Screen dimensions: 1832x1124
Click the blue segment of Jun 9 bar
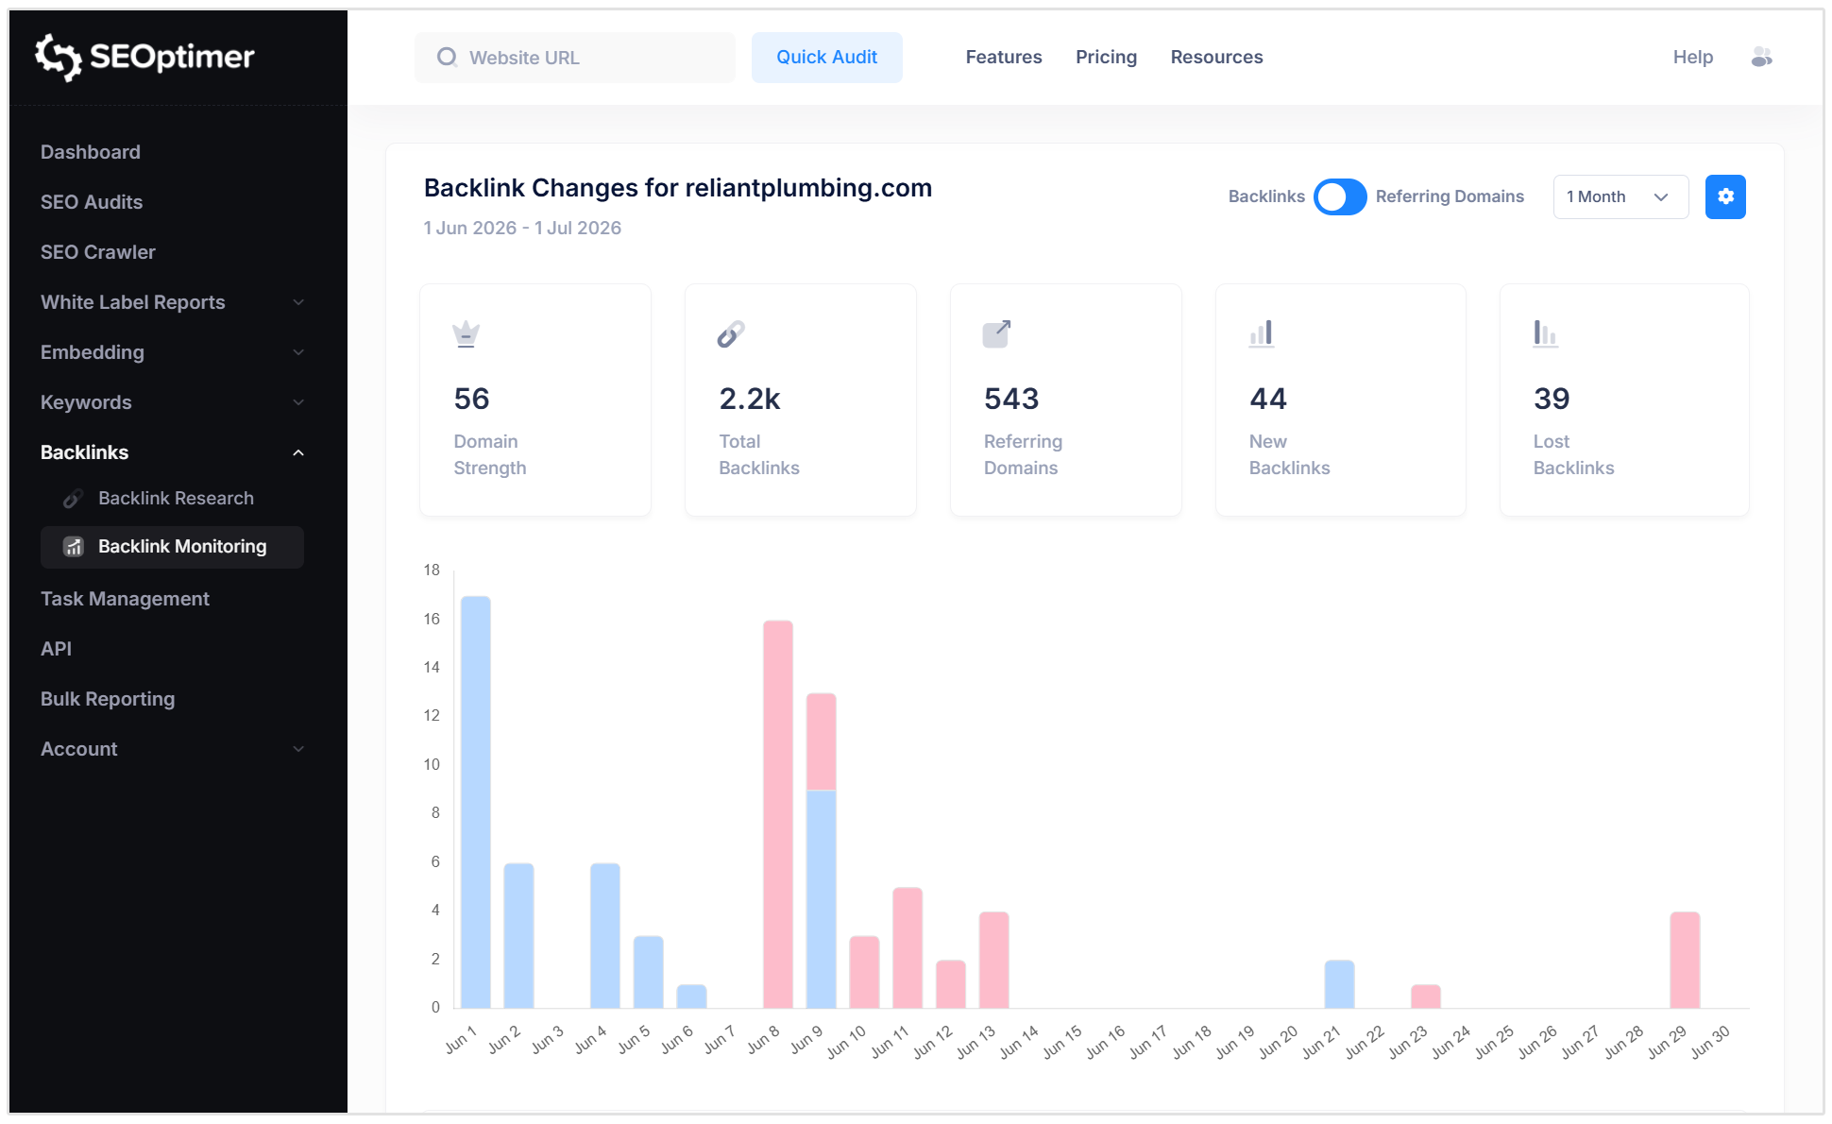[822, 899]
